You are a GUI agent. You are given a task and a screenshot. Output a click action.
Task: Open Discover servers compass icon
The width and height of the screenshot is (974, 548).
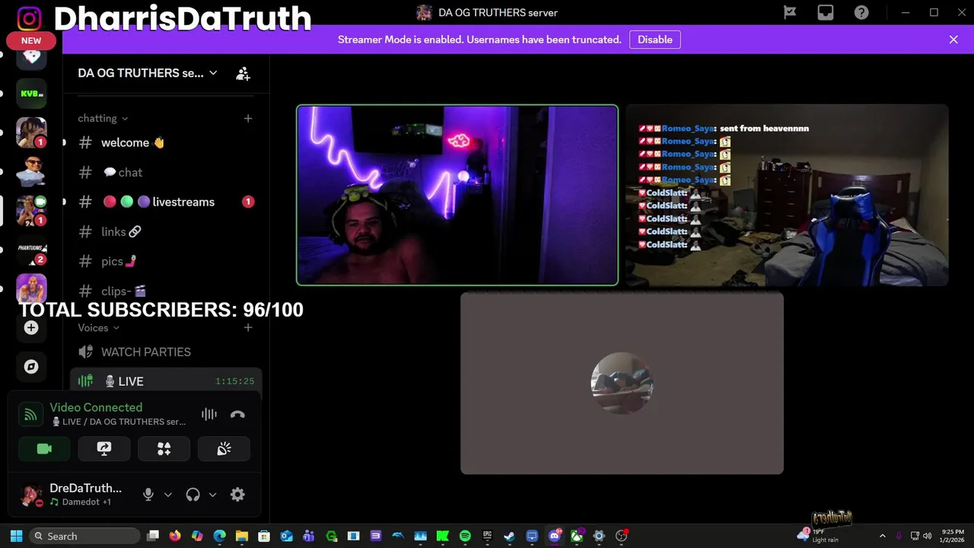point(31,367)
